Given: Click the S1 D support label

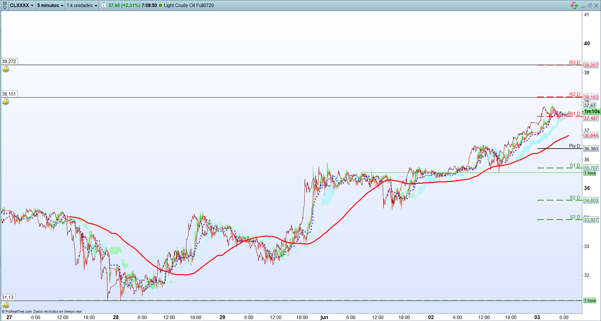Looking at the screenshot, I should click(575, 166).
